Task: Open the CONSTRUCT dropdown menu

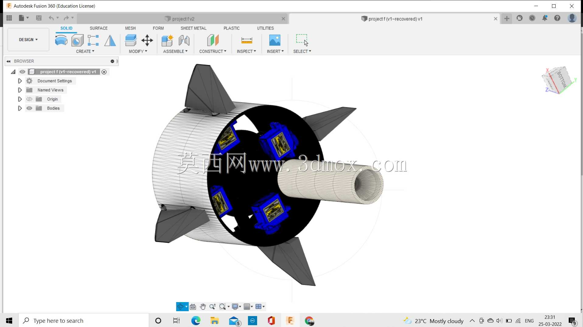Action: (x=213, y=51)
